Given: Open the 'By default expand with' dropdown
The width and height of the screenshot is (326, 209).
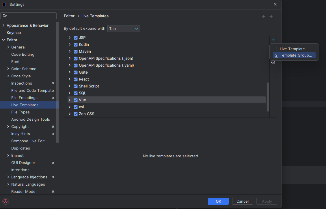Looking at the screenshot, I should [x=124, y=29].
